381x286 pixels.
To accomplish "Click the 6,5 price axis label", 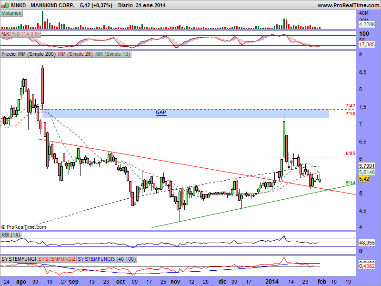I will [364, 142].
